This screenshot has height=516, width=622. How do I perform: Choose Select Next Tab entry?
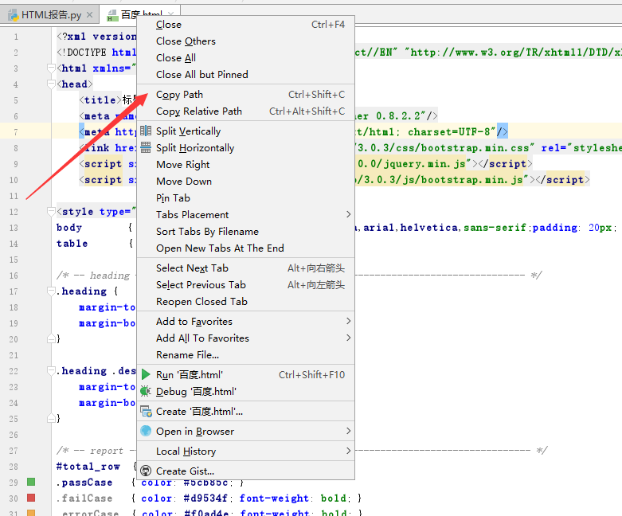(245, 268)
